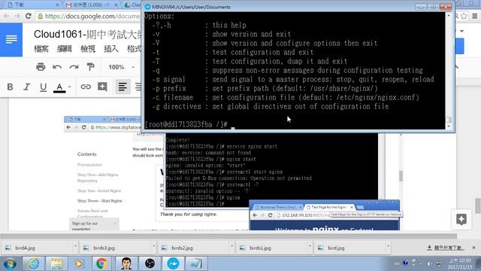This screenshot has width=481, height=271.
Task: Click the taskbar clock showing 10:50
Action: coord(460,264)
